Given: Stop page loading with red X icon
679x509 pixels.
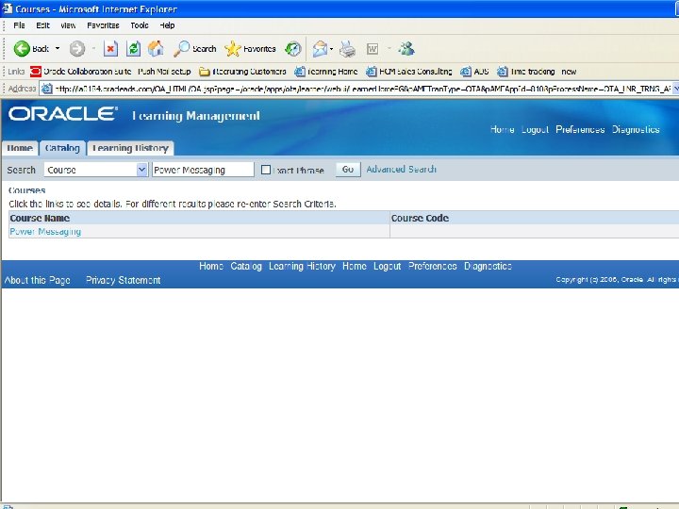Looking at the screenshot, I should click(111, 49).
